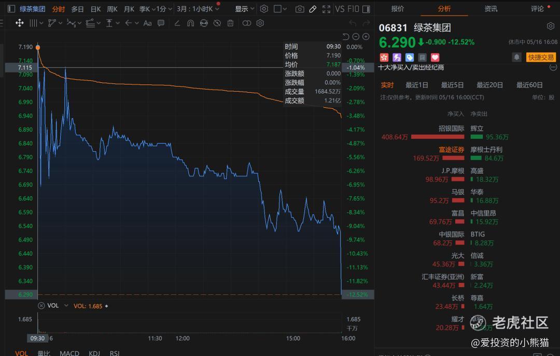Enter fullscreen chart view
Screen dimensions: 560x356
pyautogui.click(x=326, y=9)
